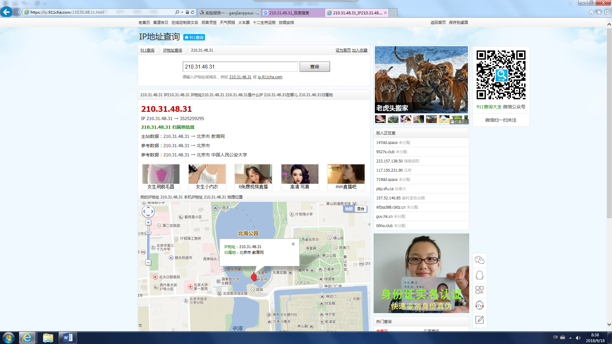Click the IP address input field
Screen dimensions: 612x344
pyautogui.click(x=240, y=67)
